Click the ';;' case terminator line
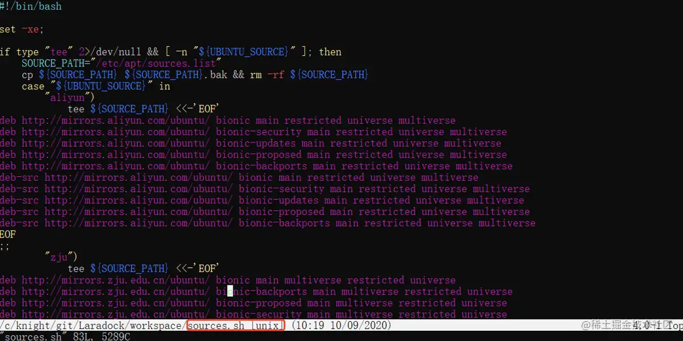 (5, 246)
